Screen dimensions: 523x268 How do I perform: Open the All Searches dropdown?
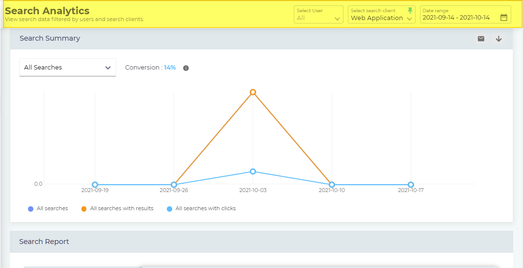68,68
